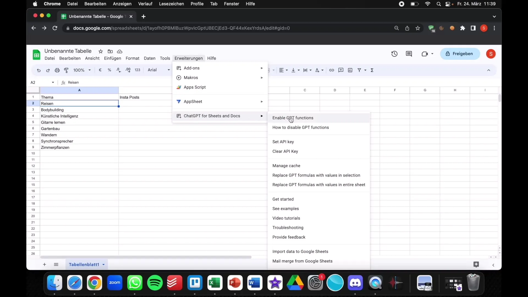Screen dimensions: 528x297
Task: Expand the Makros submenu
Action: point(220,78)
